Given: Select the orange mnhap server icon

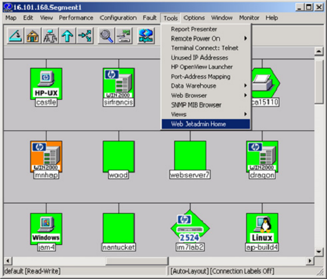Looking at the screenshot, I should [46, 157].
